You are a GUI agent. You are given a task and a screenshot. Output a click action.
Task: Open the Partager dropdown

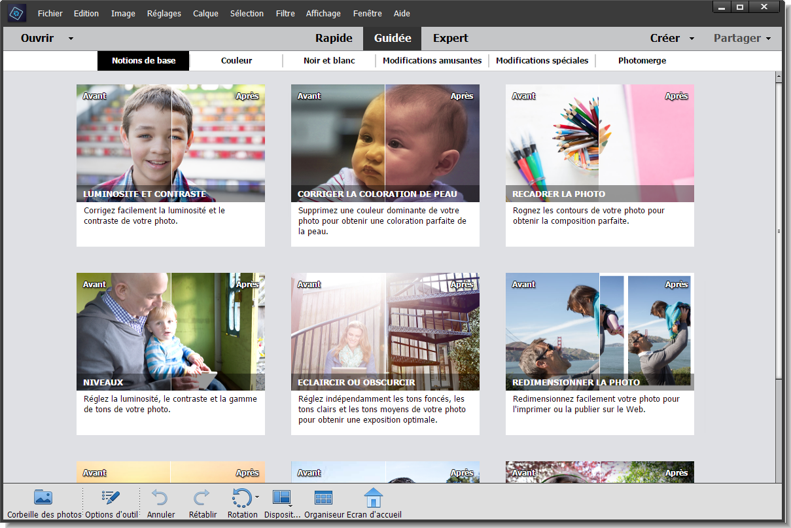742,38
